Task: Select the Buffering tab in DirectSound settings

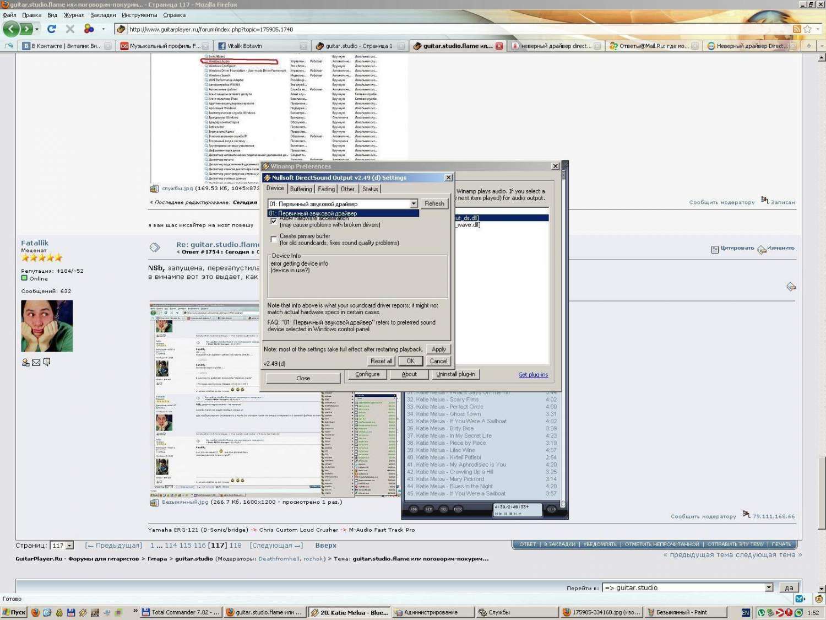Action: (301, 189)
